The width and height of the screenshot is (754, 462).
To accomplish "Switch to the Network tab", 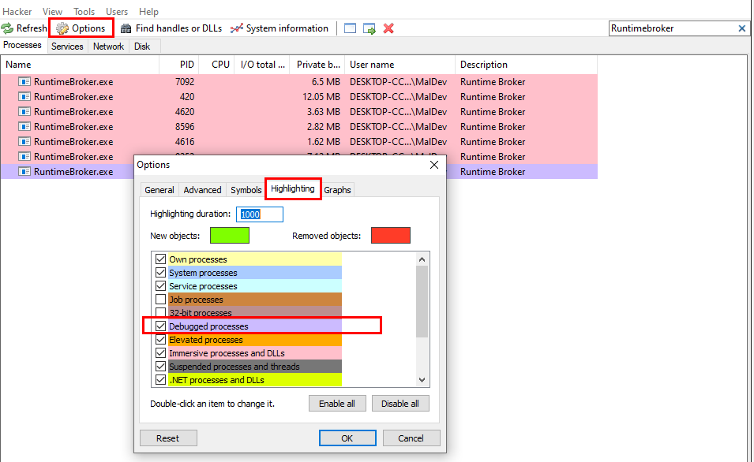I will click(x=108, y=47).
